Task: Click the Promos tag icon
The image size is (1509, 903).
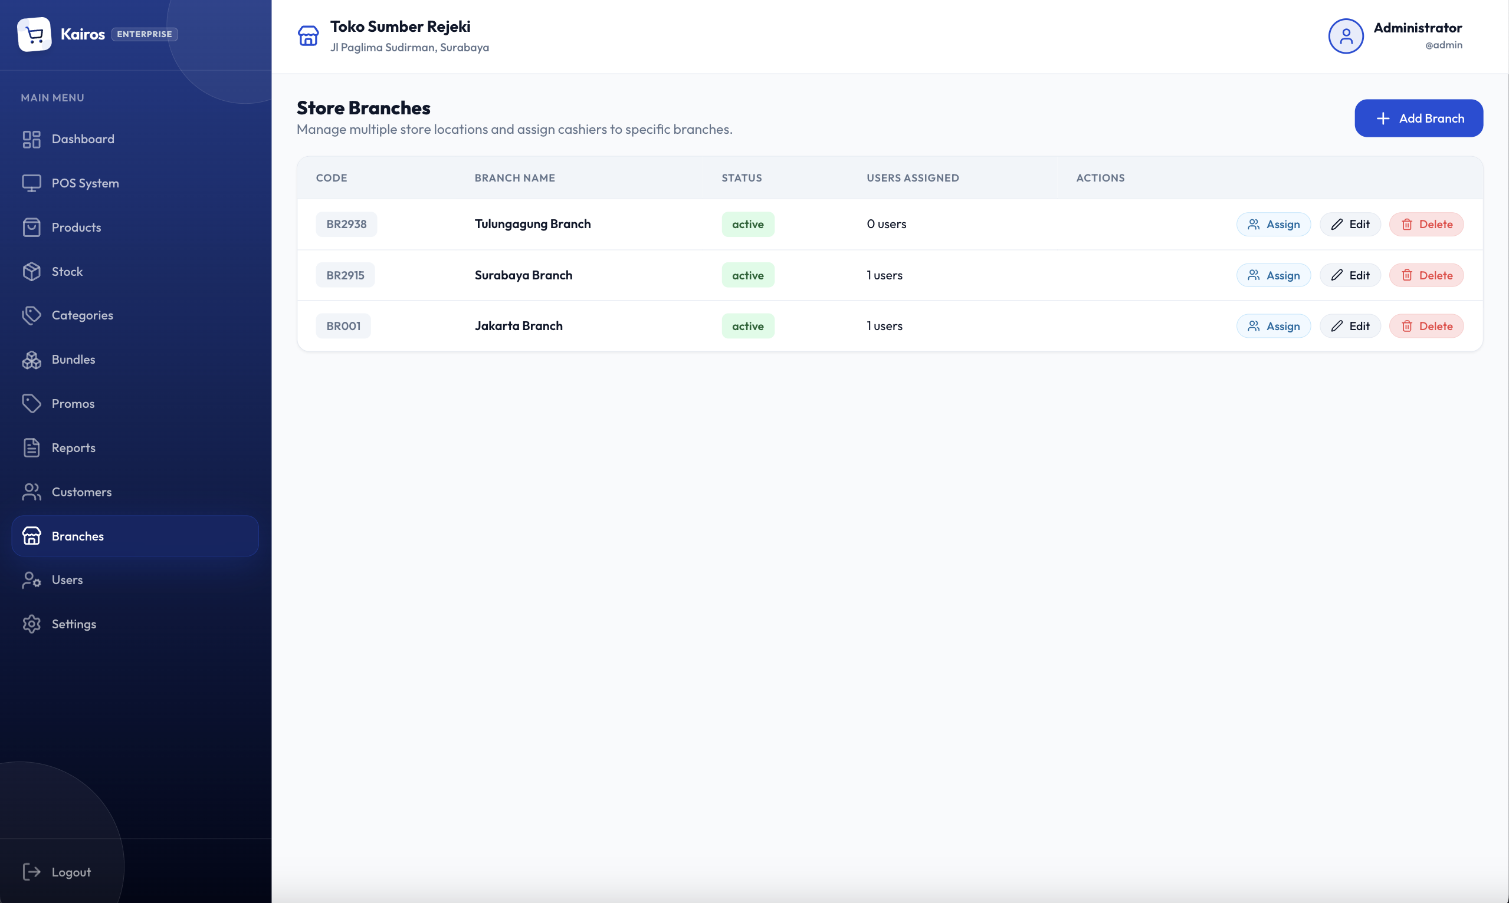Action: (x=31, y=403)
